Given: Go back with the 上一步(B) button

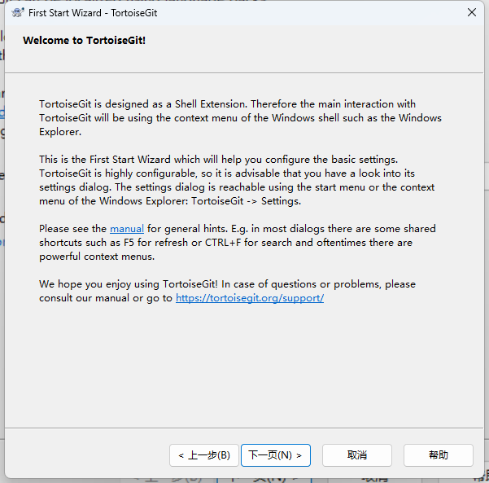Looking at the screenshot, I should [204, 455].
